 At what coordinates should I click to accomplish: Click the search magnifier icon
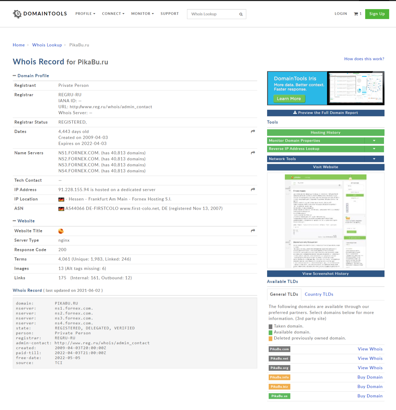pos(241,14)
